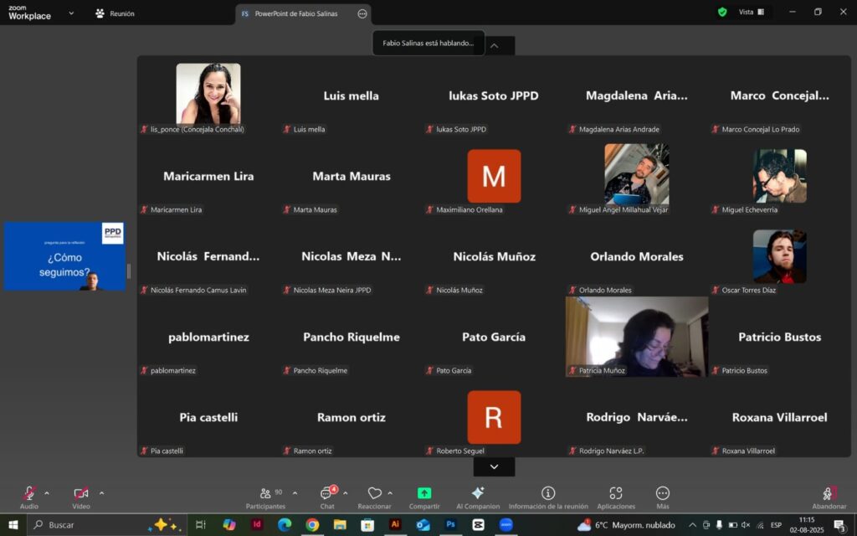Click the Abandonar meeting button
The image size is (857, 536).
[x=829, y=497]
